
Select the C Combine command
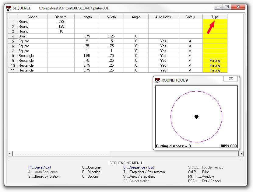click(x=91, y=167)
